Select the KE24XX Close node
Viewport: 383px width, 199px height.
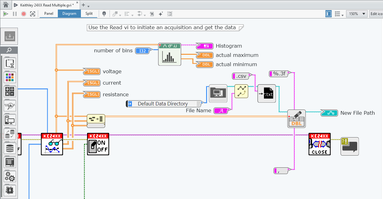(319, 144)
